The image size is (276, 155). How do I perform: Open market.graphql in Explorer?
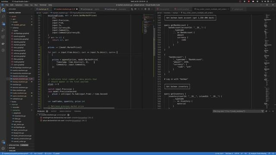coord(19,45)
